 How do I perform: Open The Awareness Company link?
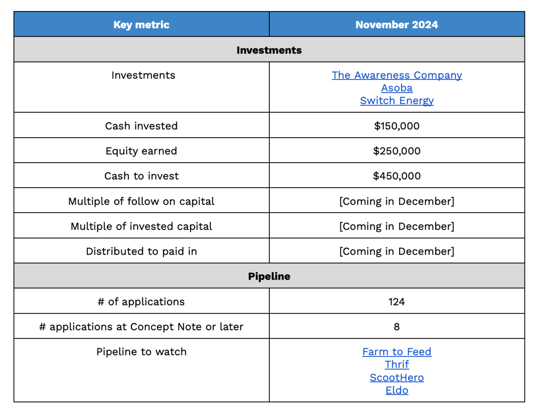pos(397,75)
